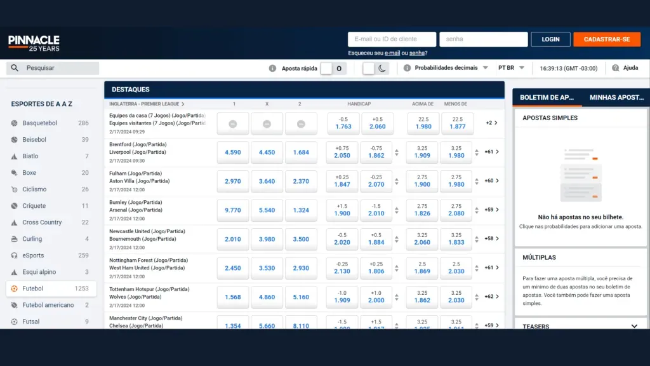Click the search magnifier icon
The height and width of the screenshot is (366, 650).
(x=15, y=67)
